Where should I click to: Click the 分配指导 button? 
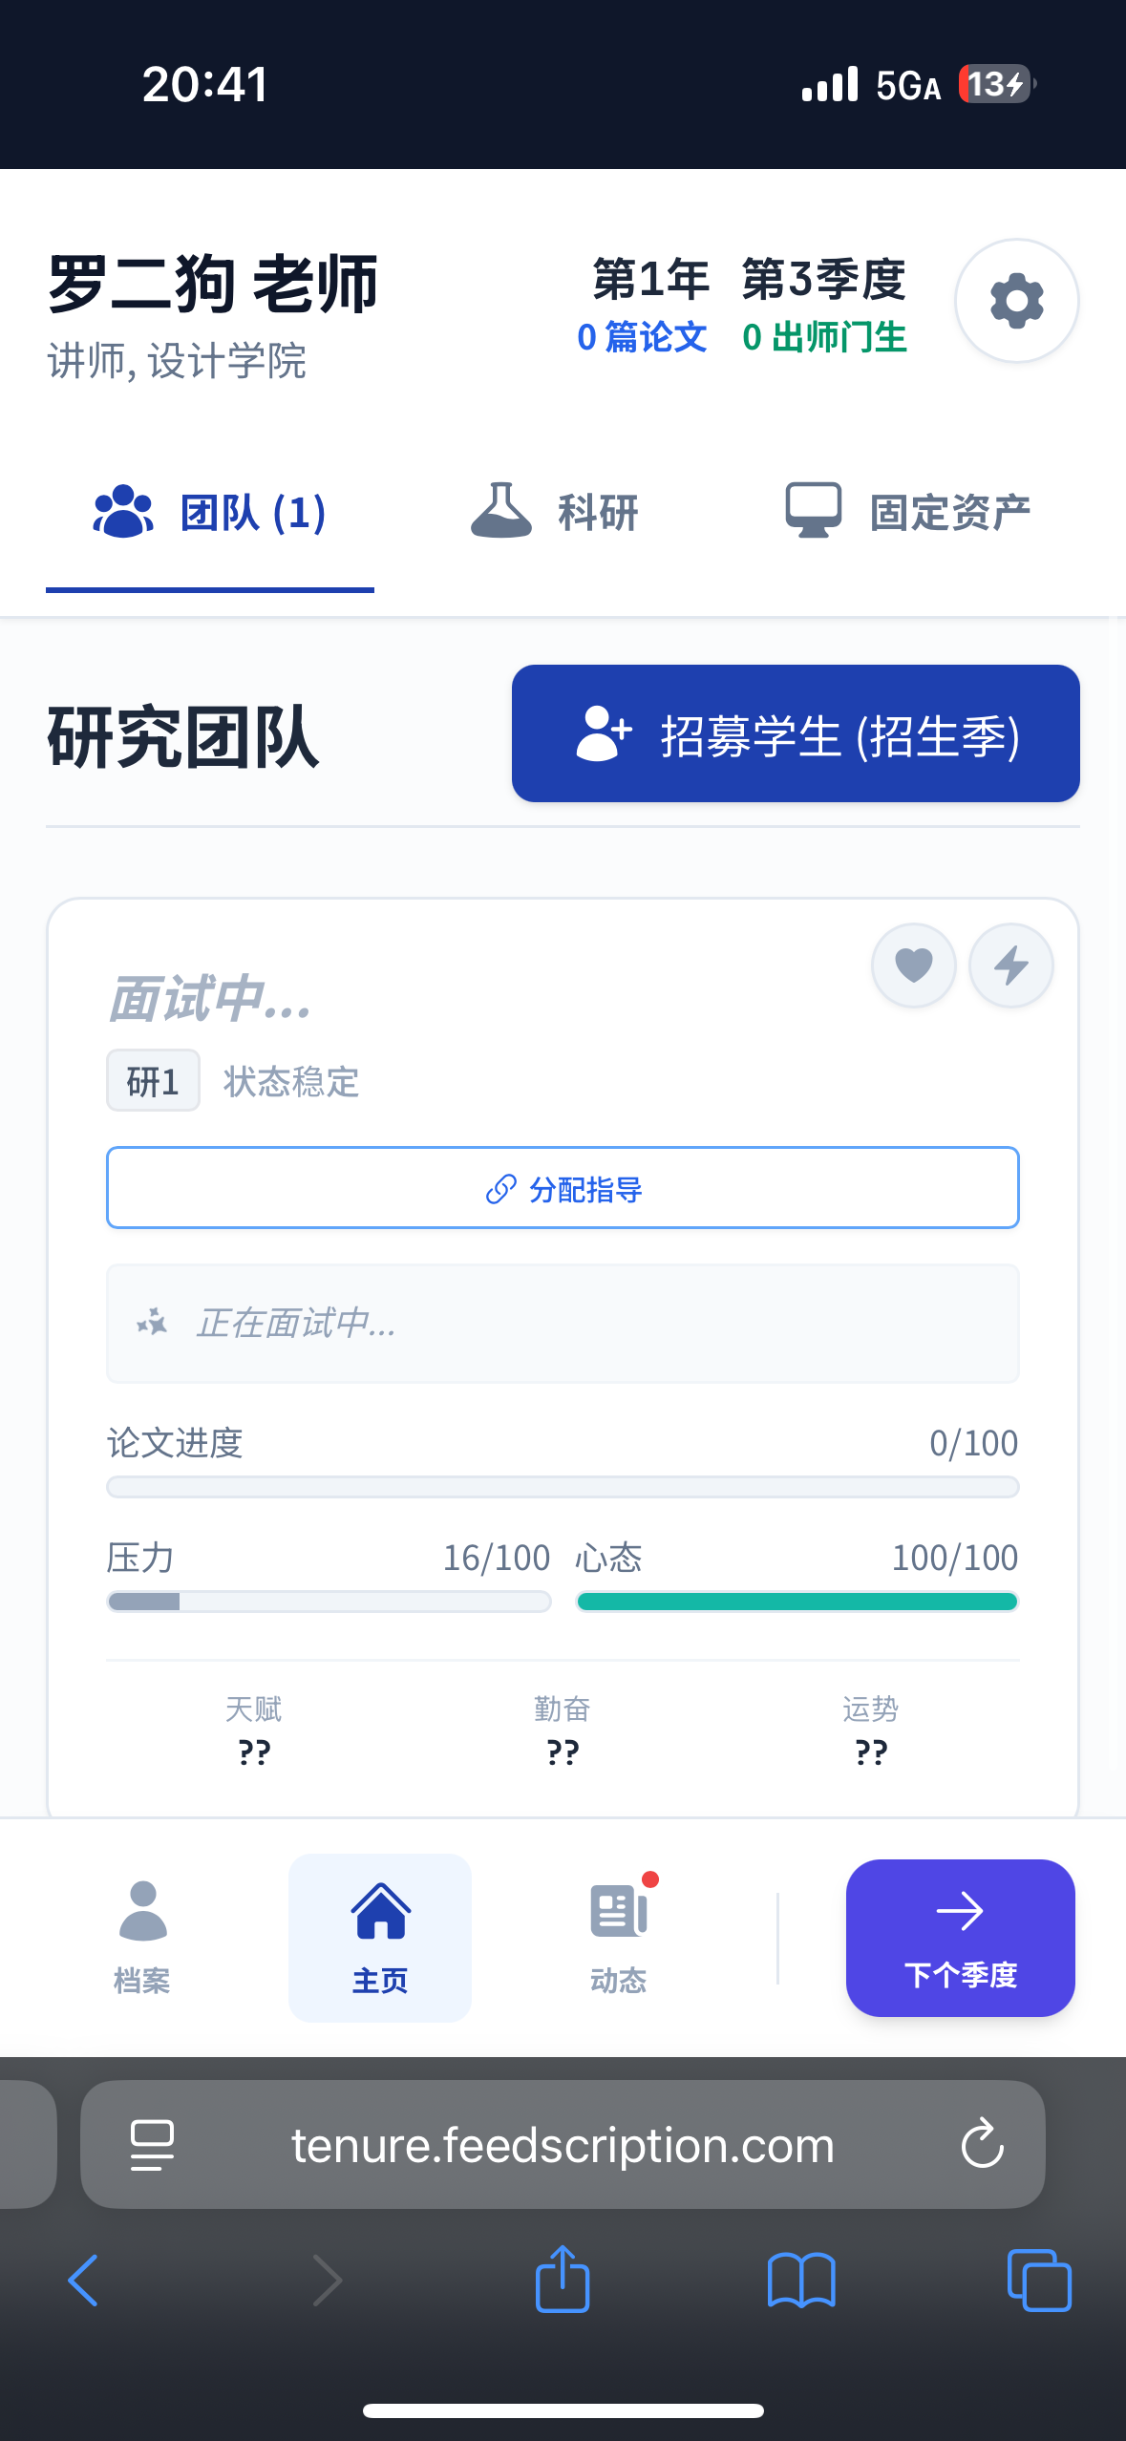pyautogui.click(x=563, y=1188)
